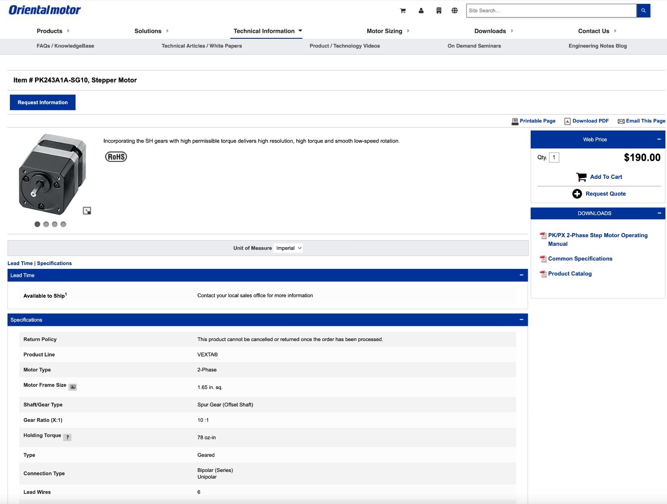Viewport: 667px width, 504px height.
Task: Go to FAQs / KnowledgeBase
Action: point(65,46)
